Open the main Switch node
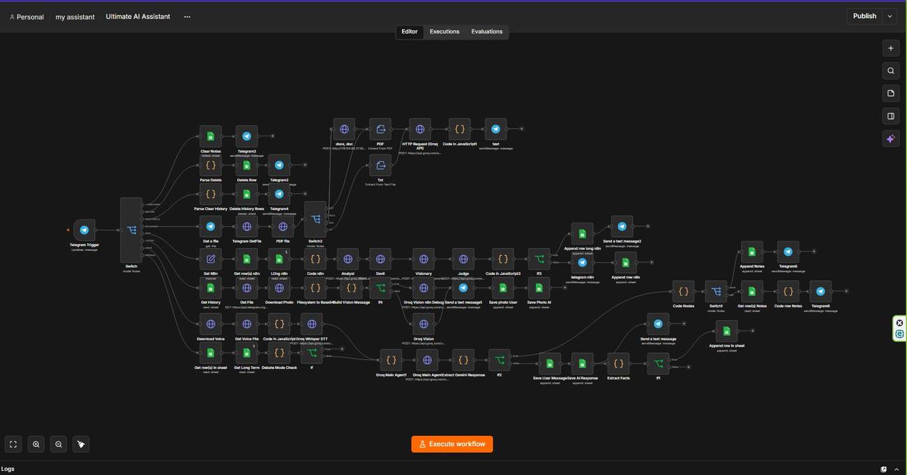 (x=131, y=230)
